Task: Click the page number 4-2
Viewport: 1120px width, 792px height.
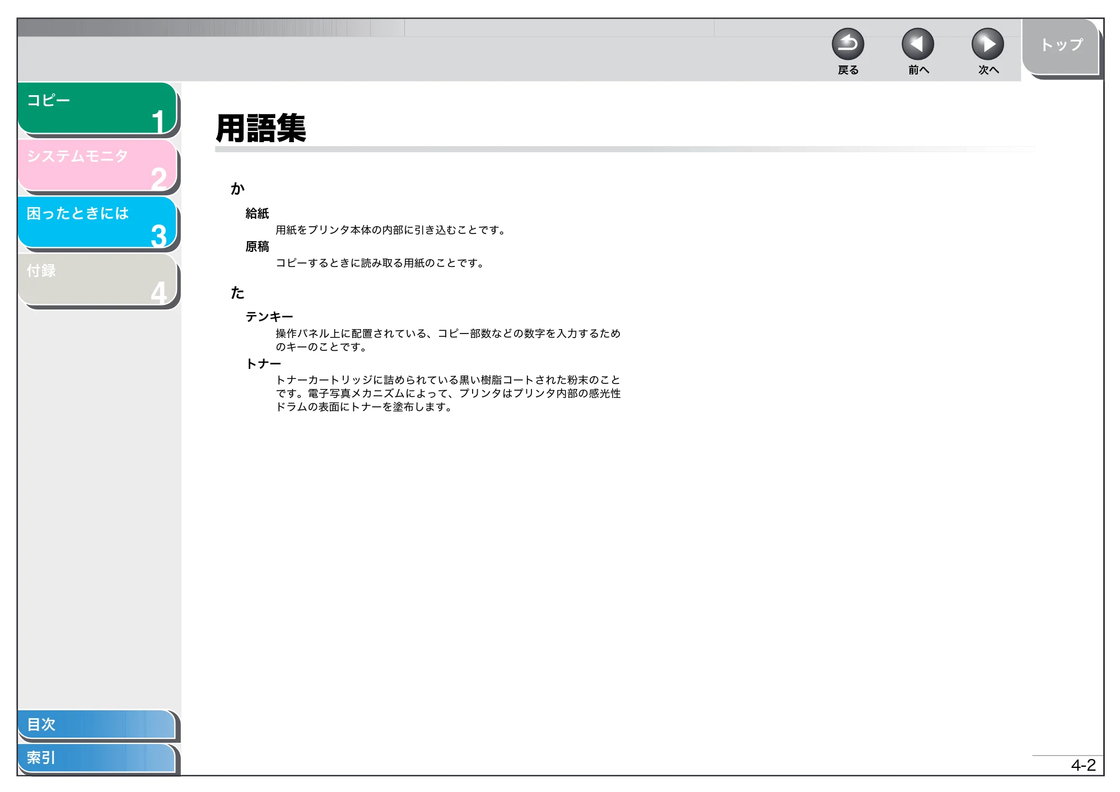Action: [x=1083, y=765]
